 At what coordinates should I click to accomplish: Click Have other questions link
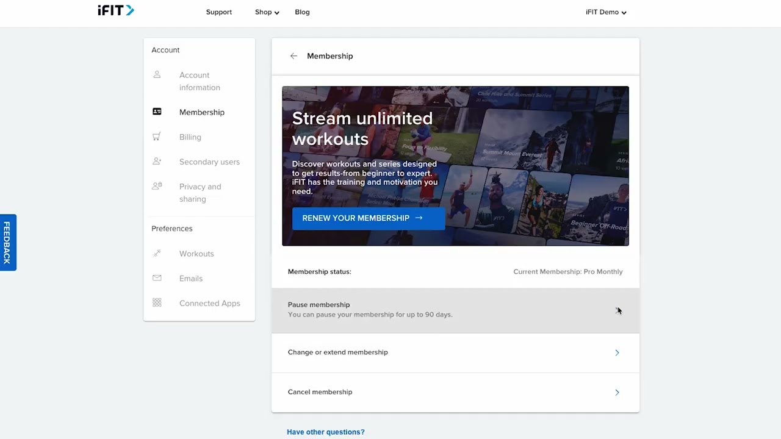(326, 432)
